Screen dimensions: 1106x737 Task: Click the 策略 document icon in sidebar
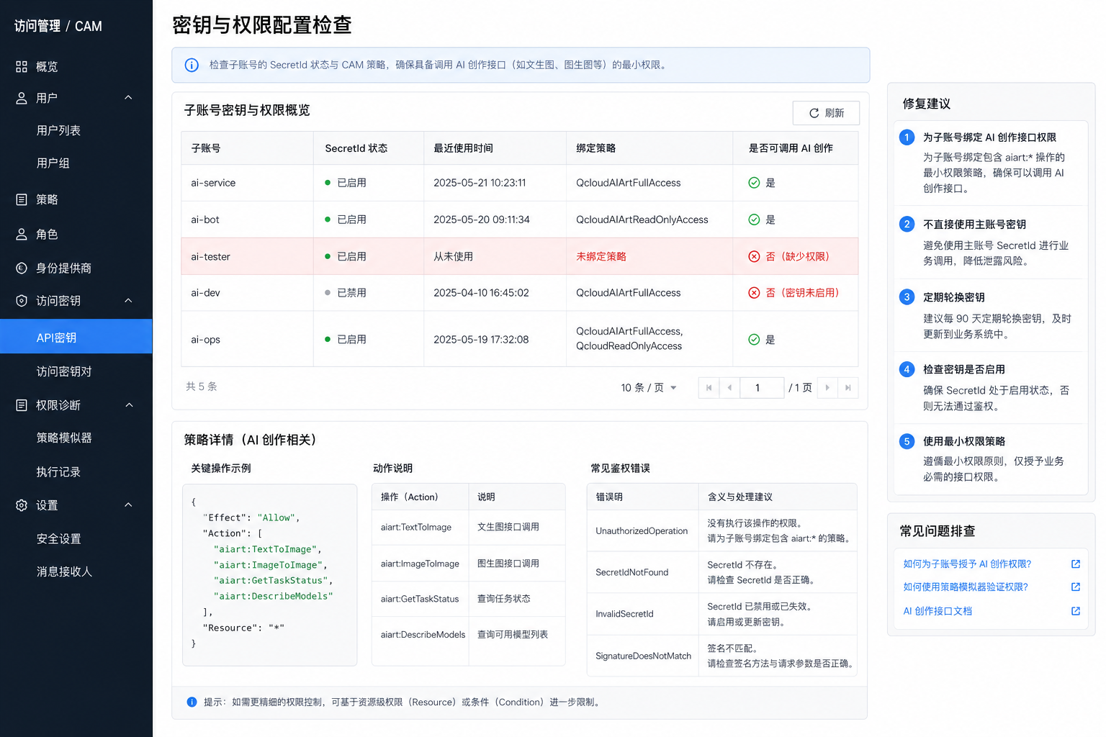(x=22, y=199)
